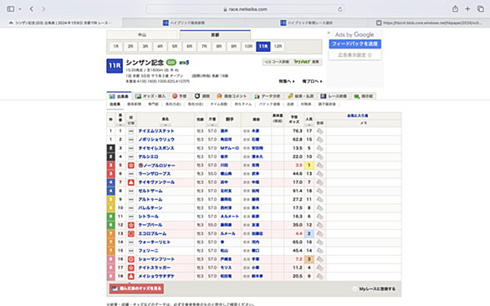Click the red 選んだ馬のオッズを見る button
490x306 pixels.
point(136,288)
